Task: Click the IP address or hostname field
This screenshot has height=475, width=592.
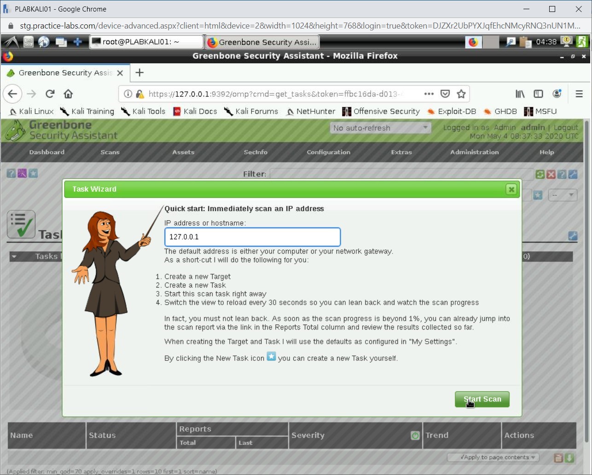Action: point(252,237)
